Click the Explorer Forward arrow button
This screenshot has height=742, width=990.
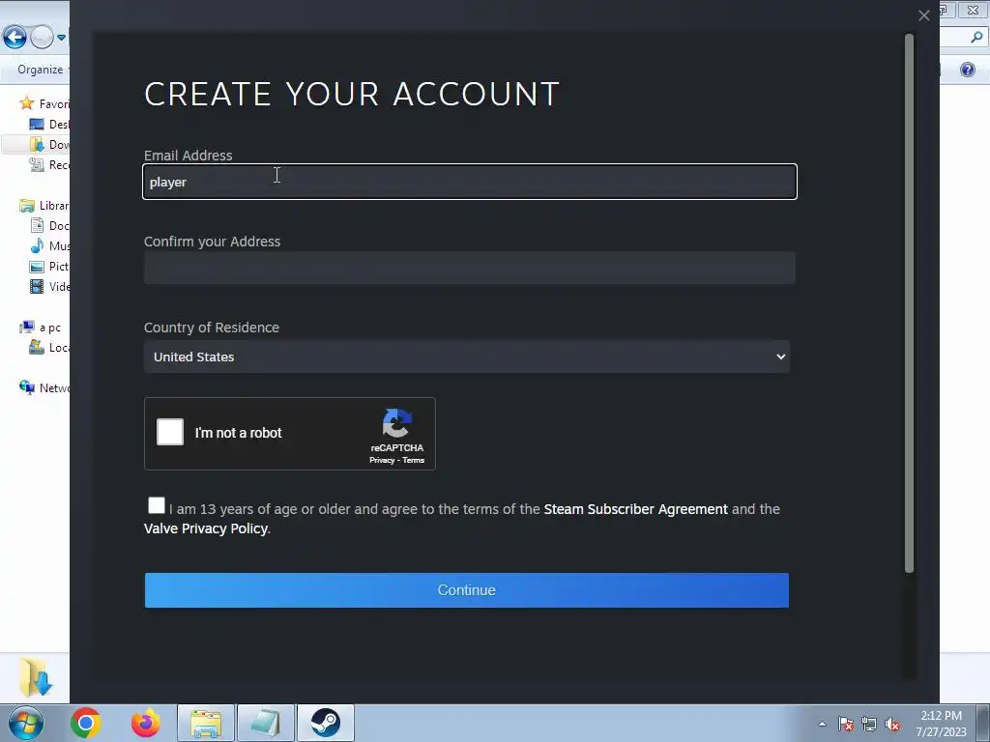pyautogui.click(x=42, y=38)
